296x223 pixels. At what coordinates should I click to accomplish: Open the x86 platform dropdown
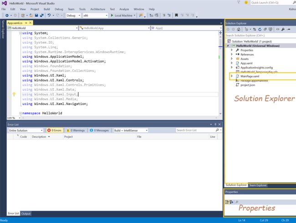[x=95, y=15]
